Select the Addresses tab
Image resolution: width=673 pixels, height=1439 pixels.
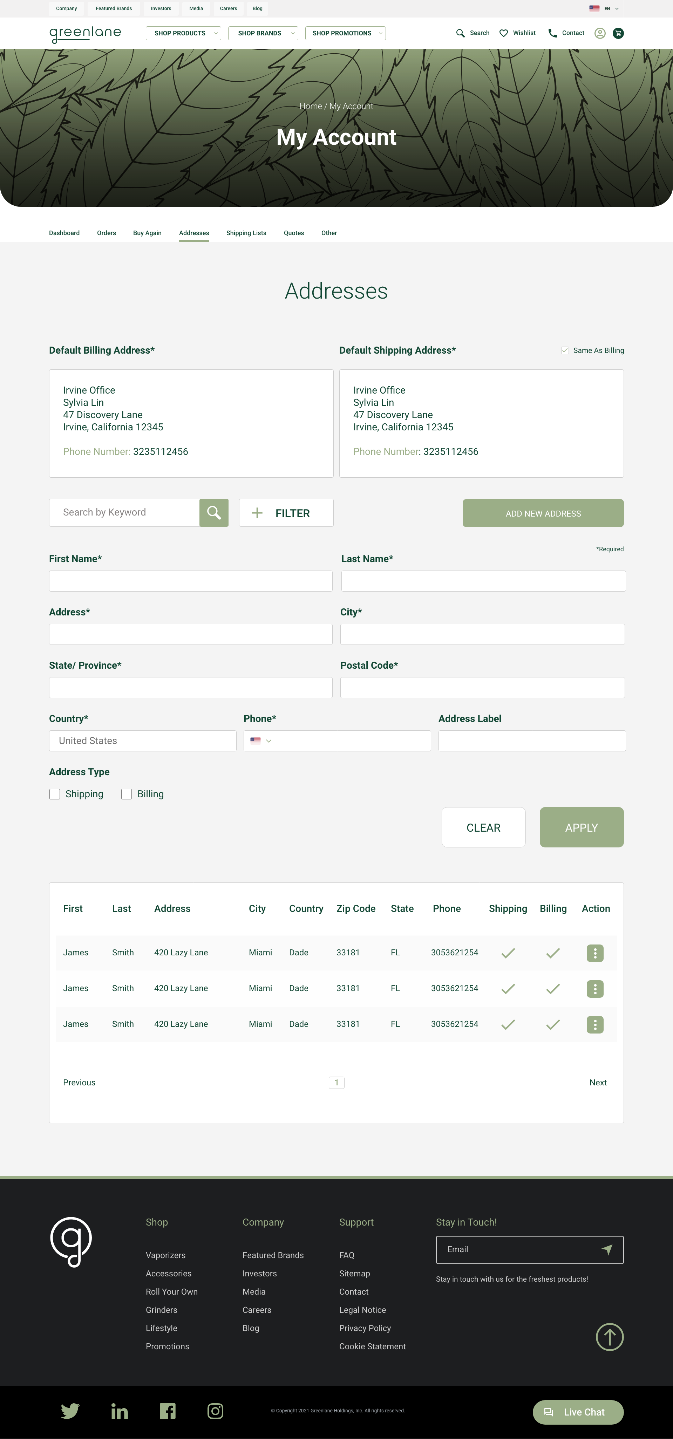[194, 233]
